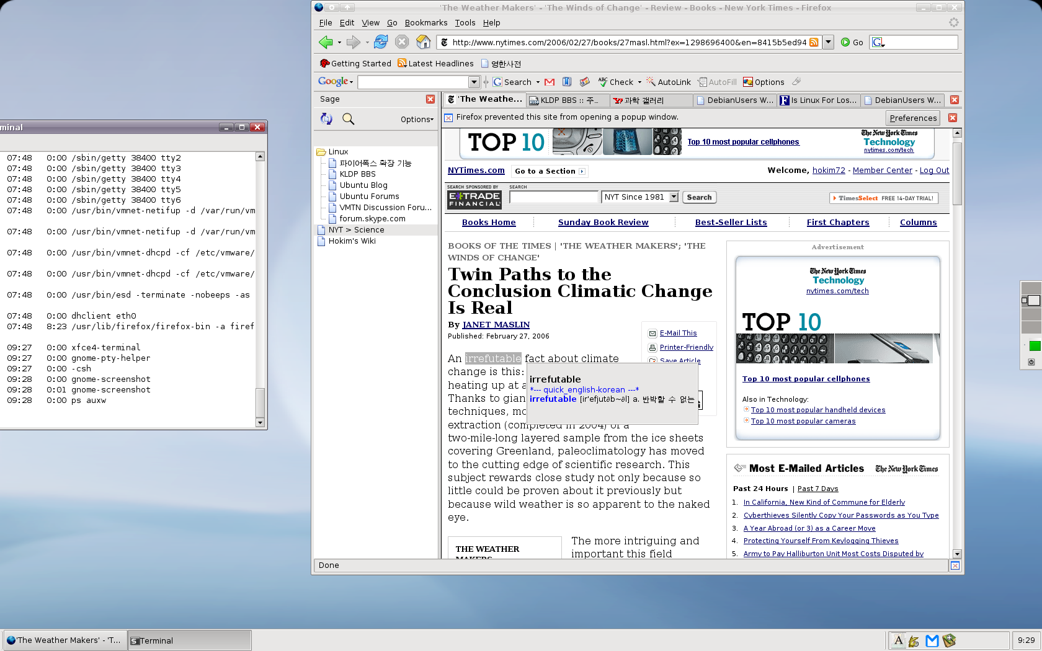Click the mail tray icon
The height and width of the screenshot is (651, 1042).
click(932, 640)
